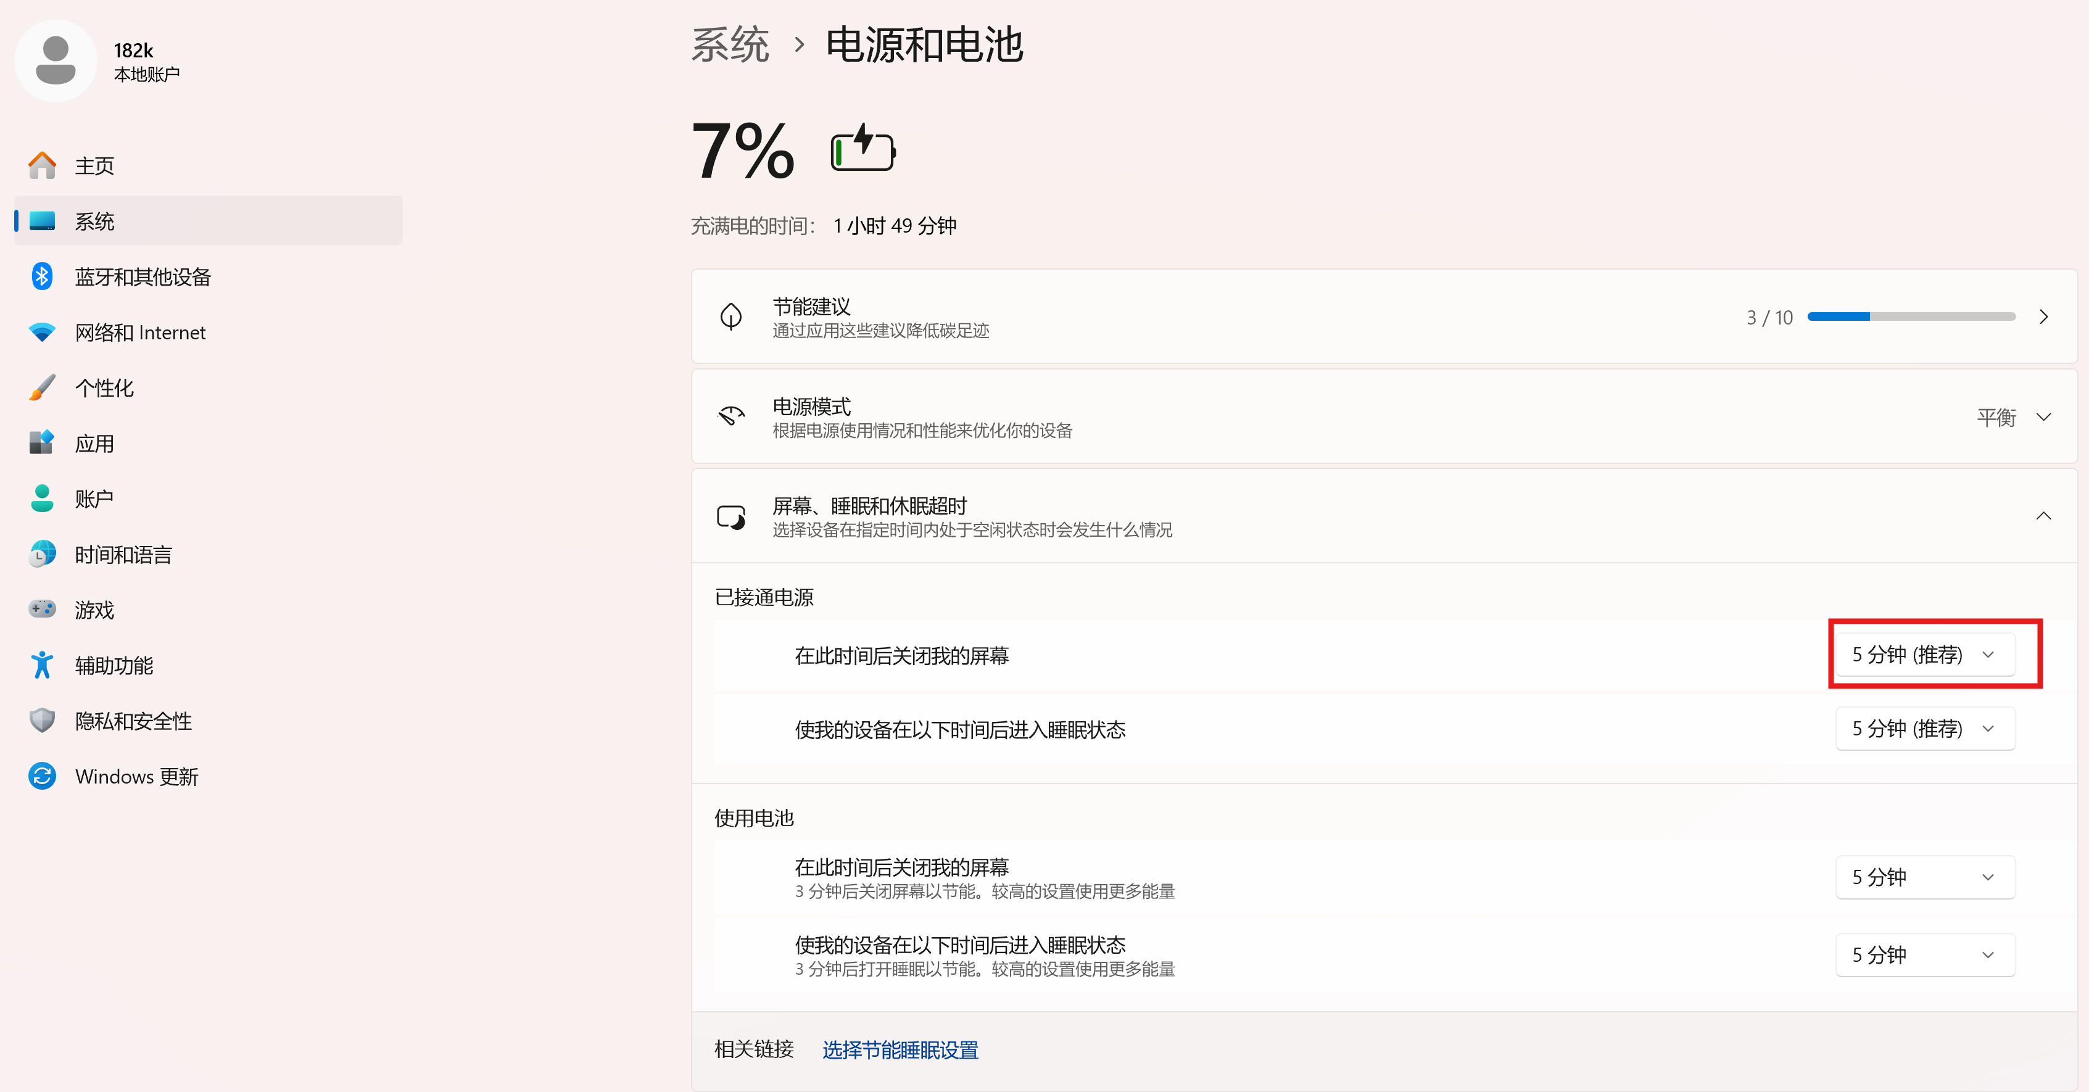2089x1092 pixels.
Task: Go back to 系统 via breadcrumb
Action: point(730,44)
